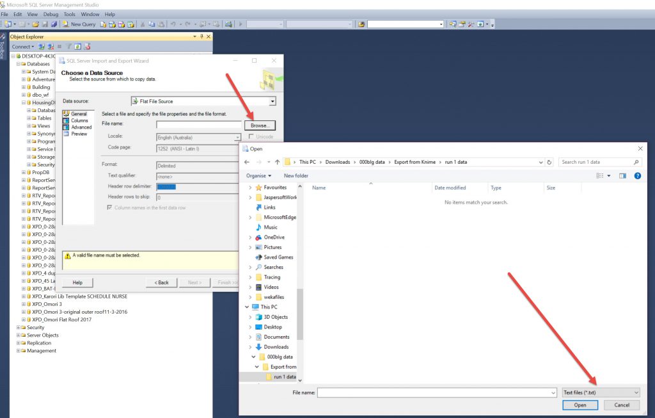Click the Filter icon in Object Explorer toolbar

click(x=69, y=47)
